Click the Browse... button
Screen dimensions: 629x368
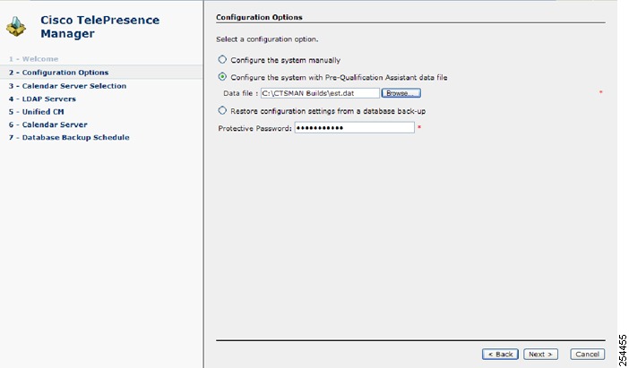[x=401, y=93]
